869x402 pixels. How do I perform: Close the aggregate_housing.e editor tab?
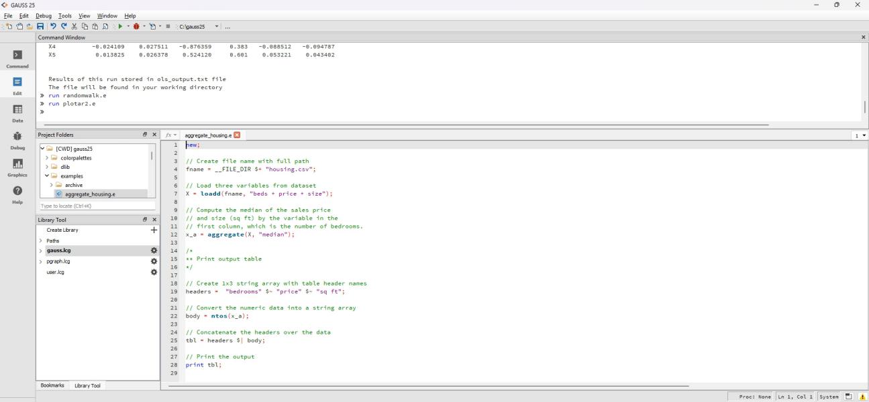[x=236, y=135]
